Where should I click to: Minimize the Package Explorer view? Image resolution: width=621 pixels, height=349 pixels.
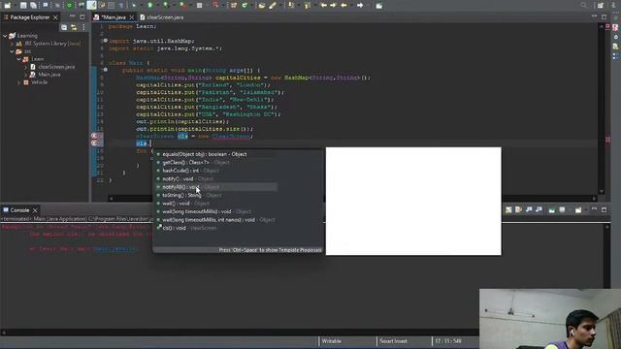tap(72, 16)
